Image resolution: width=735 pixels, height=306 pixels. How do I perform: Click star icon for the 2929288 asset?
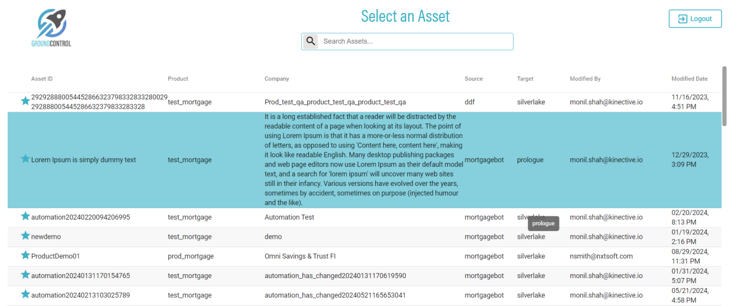pyautogui.click(x=25, y=101)
